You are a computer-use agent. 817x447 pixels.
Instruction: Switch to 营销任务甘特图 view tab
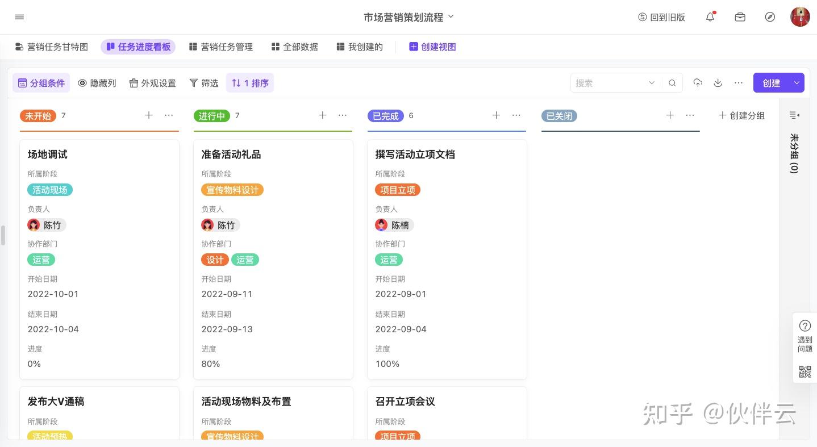(x=52, y=47)
